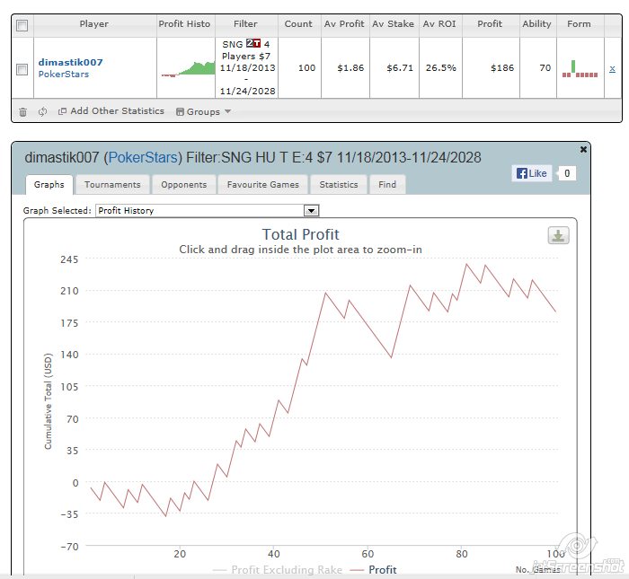Image resolution: width=629 pixels, height=579 pixels.
Task: Check the dimastik007 row checkbox
Action: (22, 68)
